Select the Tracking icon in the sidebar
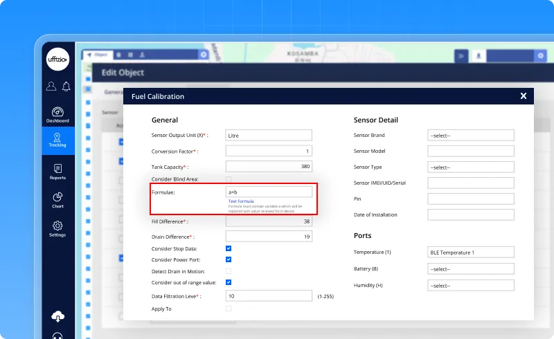Image resolution: width=554 pixels, height=339 pixels. [57, 139]
